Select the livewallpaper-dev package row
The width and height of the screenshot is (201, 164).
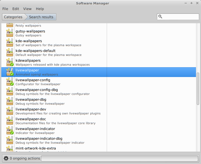coord(61,111)
